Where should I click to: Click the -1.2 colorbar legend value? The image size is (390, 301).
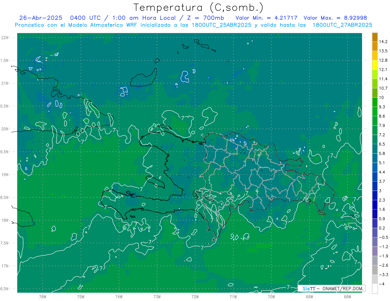coord(383,247)
